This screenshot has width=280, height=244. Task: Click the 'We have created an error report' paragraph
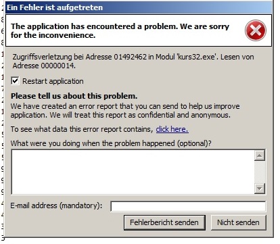coord(125,111)
